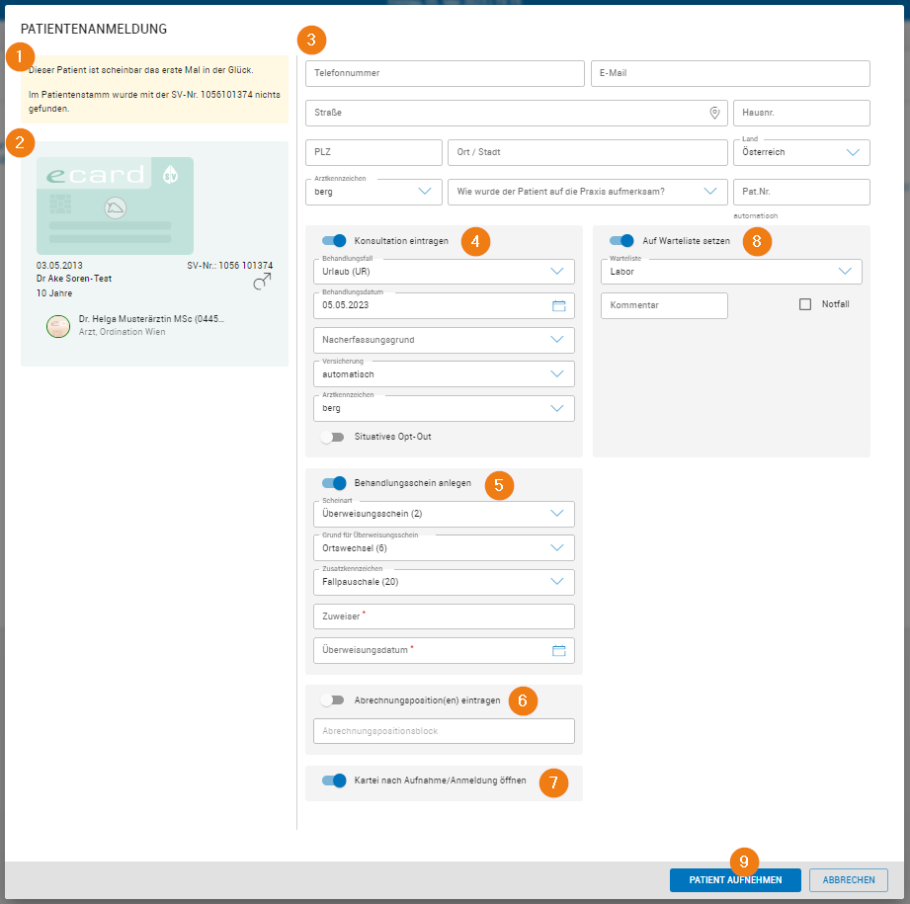Check the Notfall checkbox

click(x=805, y=304)
